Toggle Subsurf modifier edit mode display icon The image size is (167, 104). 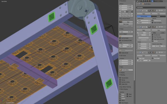coord(154,11)
